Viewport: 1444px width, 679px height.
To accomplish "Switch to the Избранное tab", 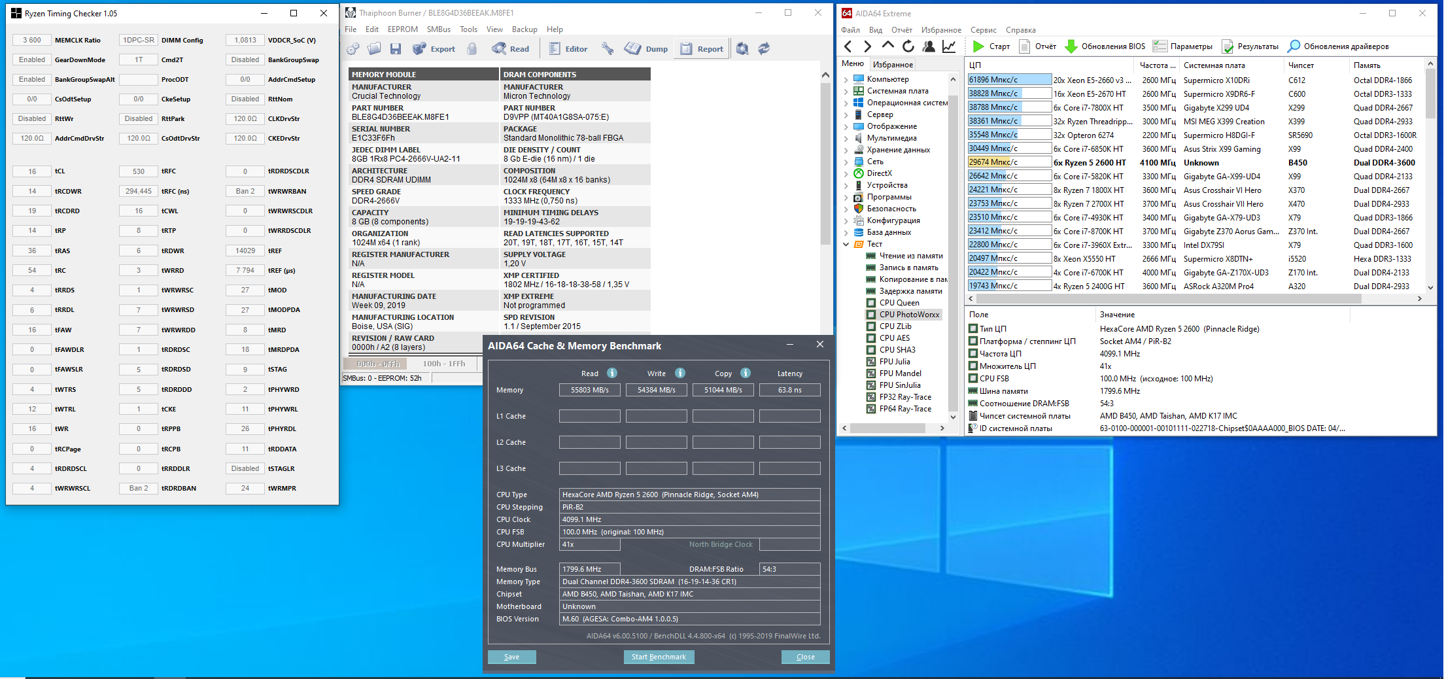I will click(893, 64).
